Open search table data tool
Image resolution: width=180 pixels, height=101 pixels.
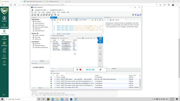coord(55,15)
